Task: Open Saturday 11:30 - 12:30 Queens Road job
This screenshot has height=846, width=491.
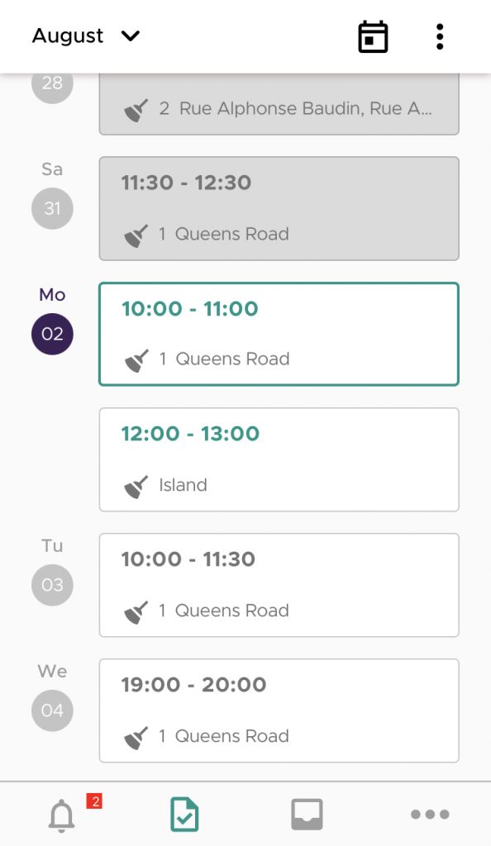Action: [279, 208]
